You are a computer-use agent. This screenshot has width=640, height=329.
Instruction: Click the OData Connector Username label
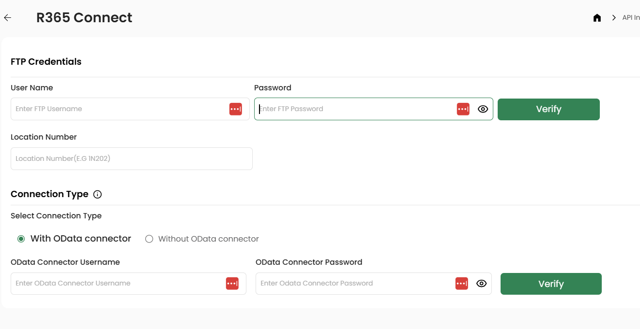[65, 262]
